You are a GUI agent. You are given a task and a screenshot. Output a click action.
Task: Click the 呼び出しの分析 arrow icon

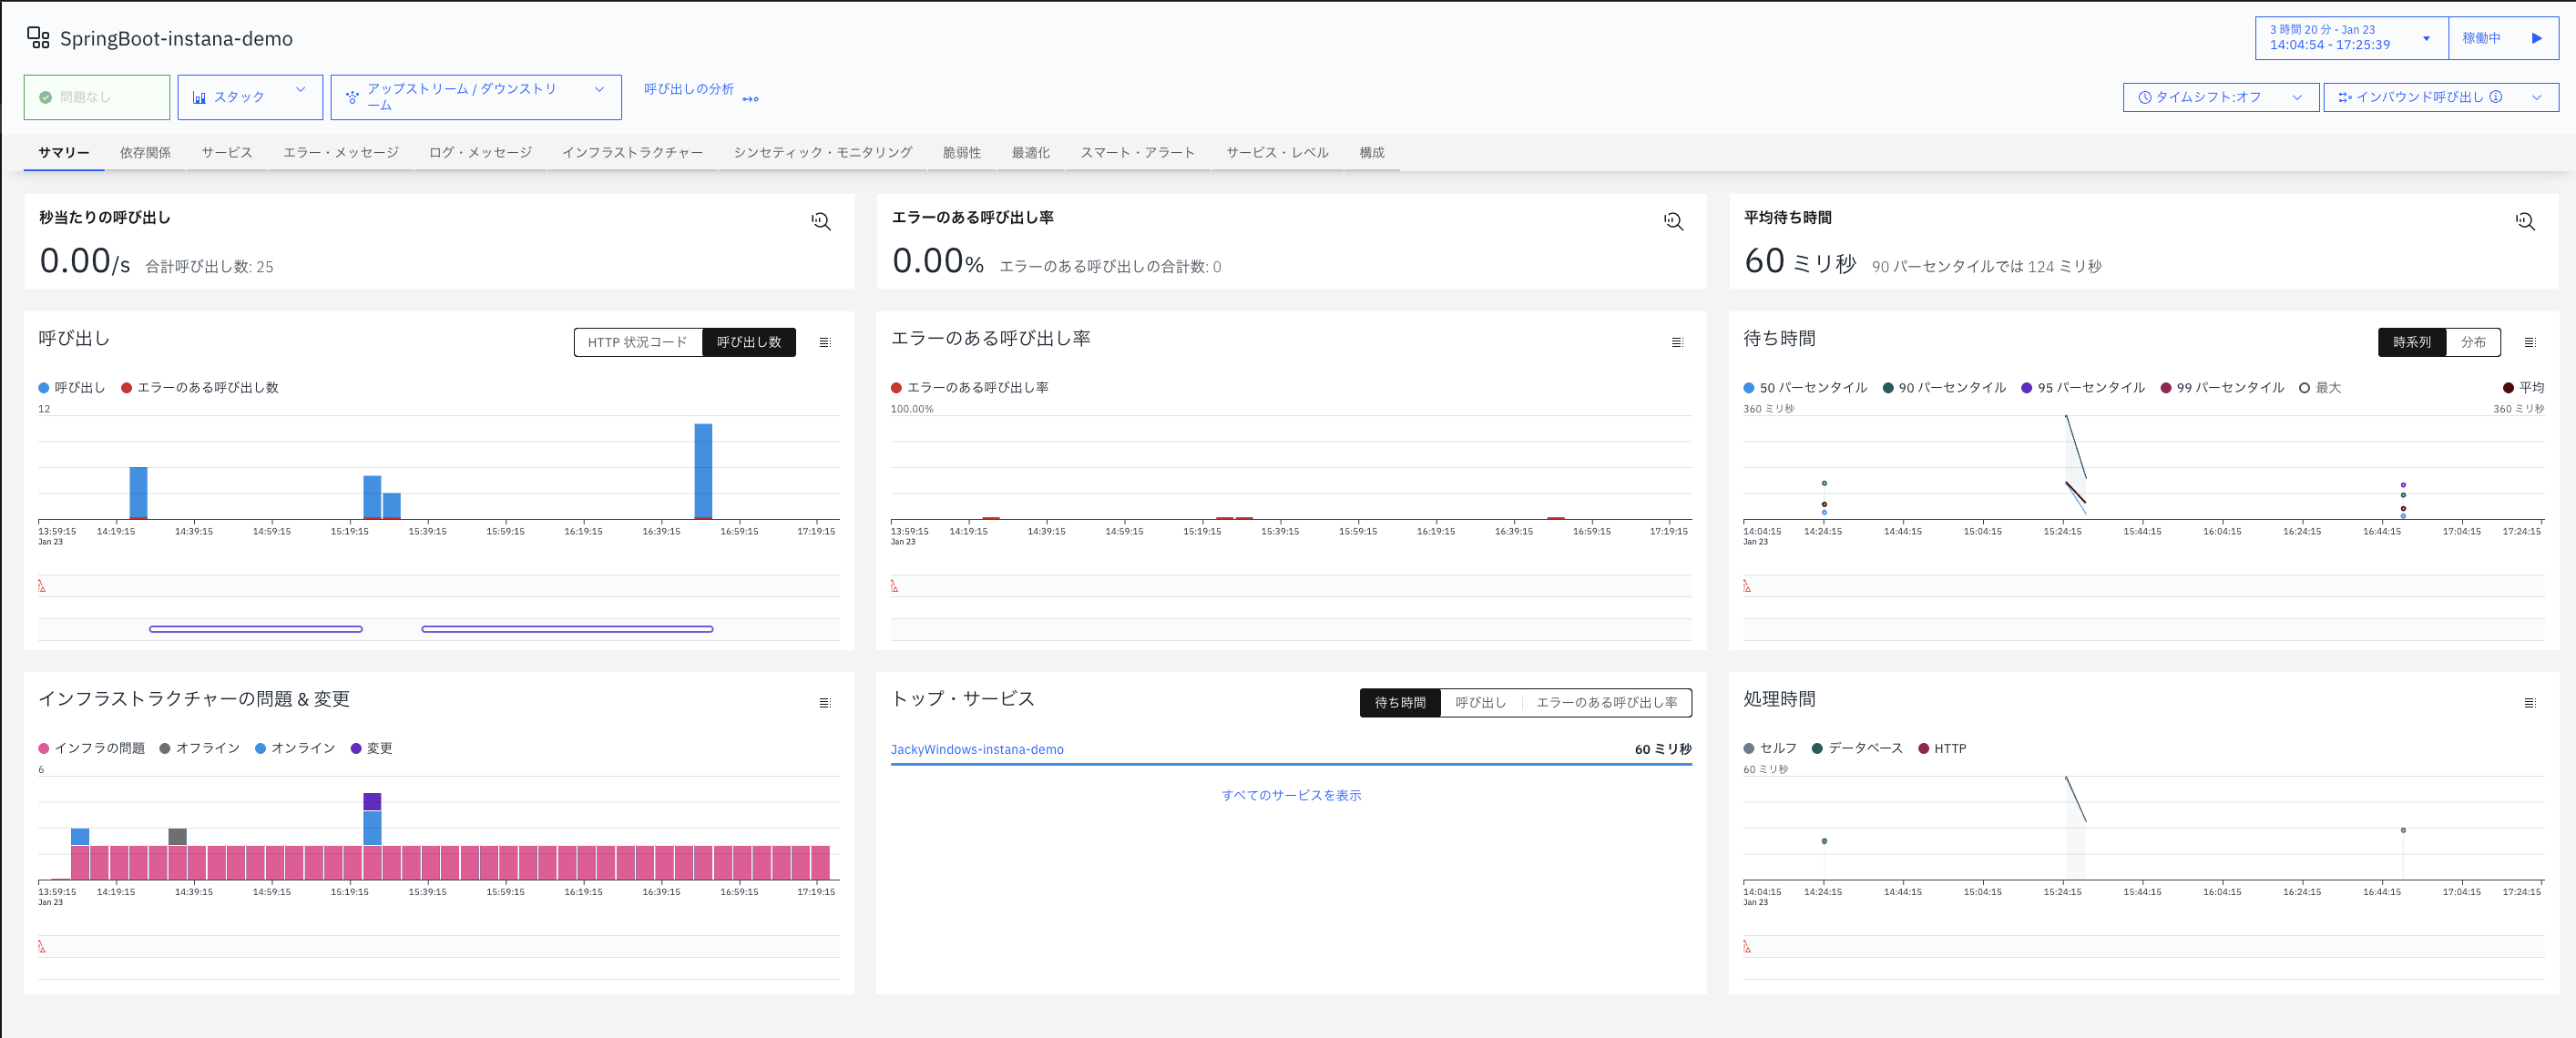(x=750, y=98)
